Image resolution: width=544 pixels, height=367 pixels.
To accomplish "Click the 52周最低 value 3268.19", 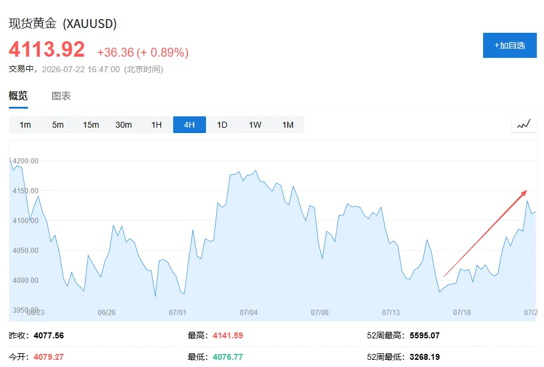I will pyautogui.click(x=425, y=357).
